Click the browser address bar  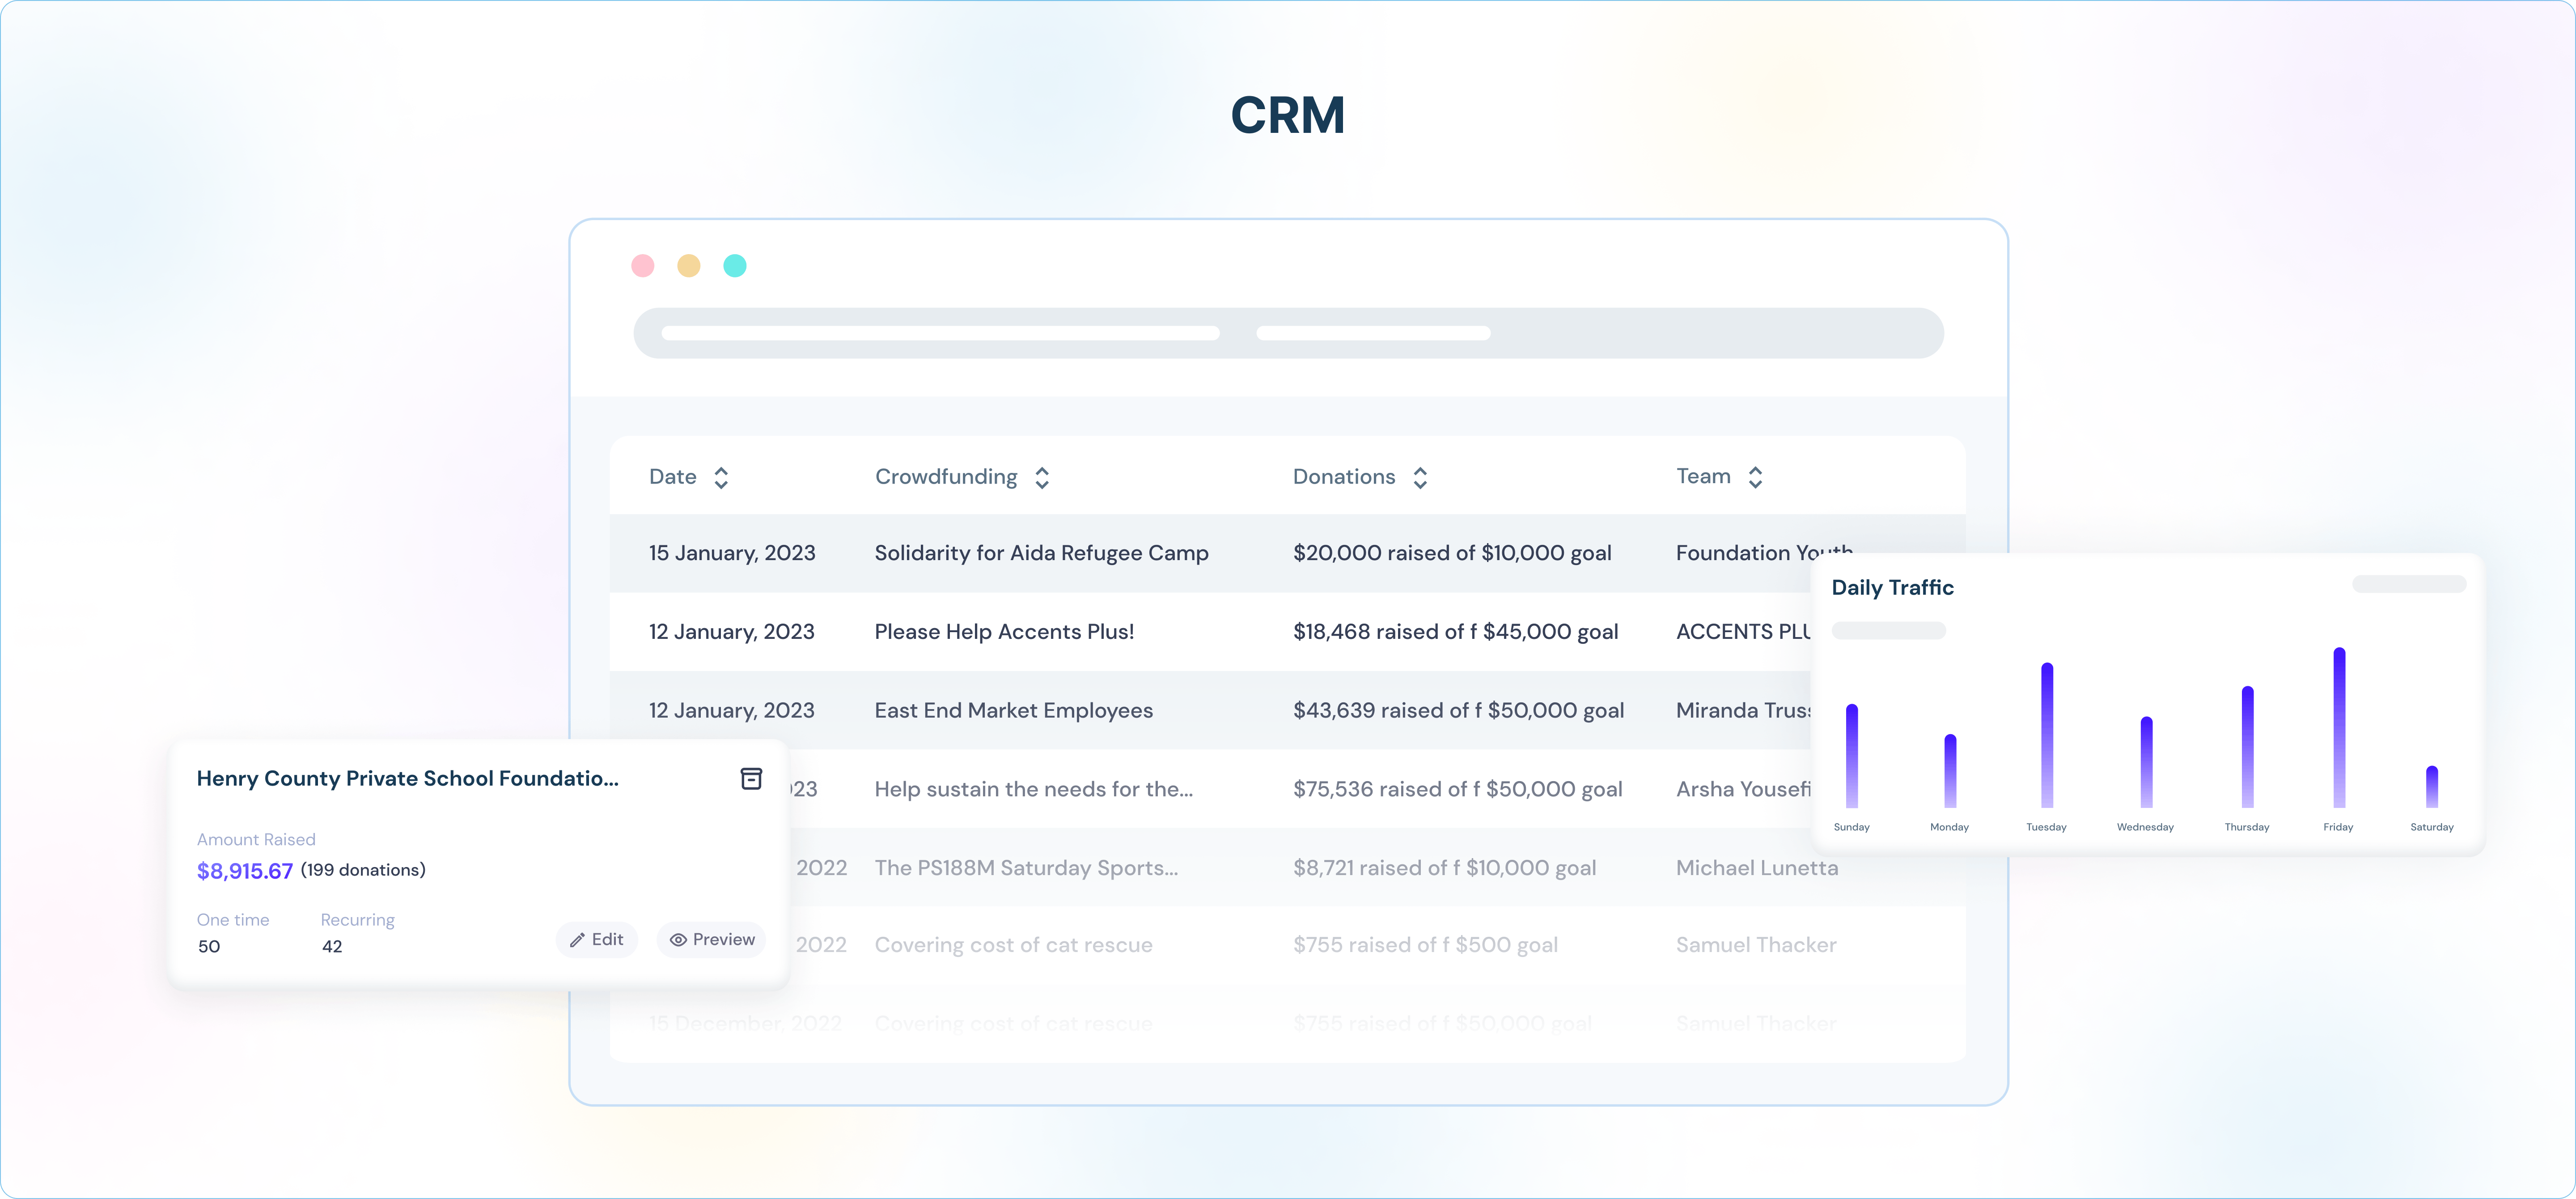[1288, 333]
